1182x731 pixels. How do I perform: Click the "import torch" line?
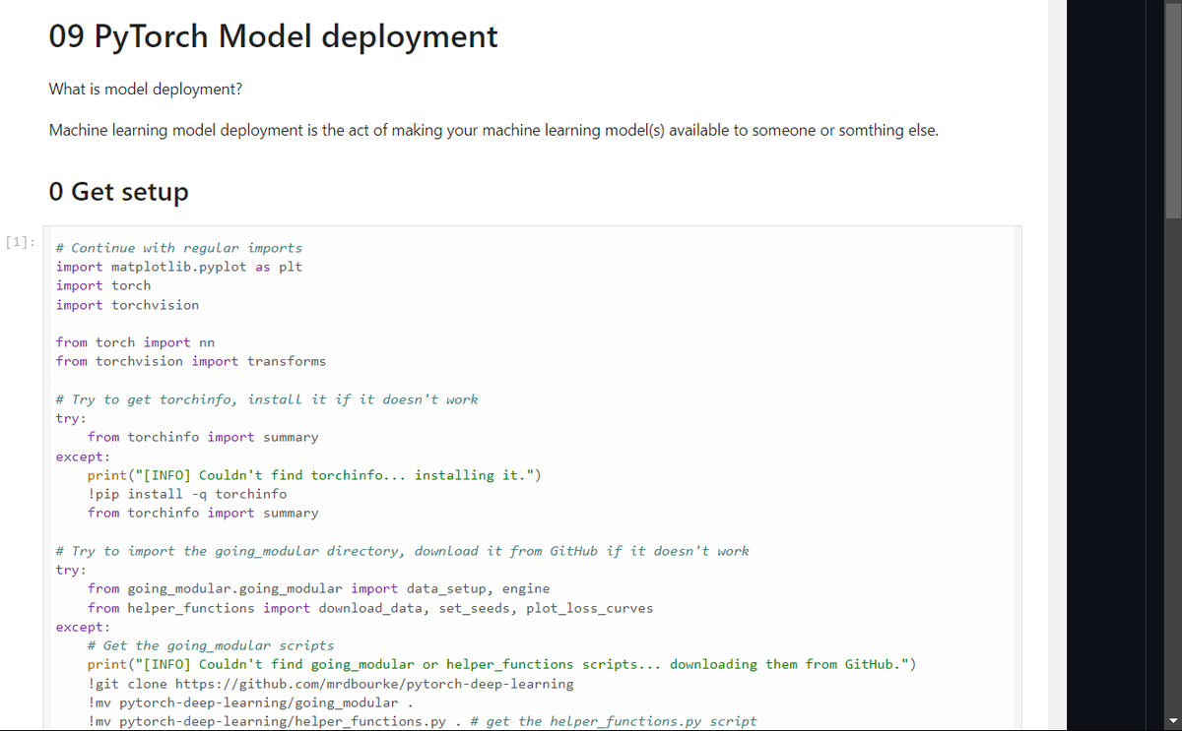(103, 285)
